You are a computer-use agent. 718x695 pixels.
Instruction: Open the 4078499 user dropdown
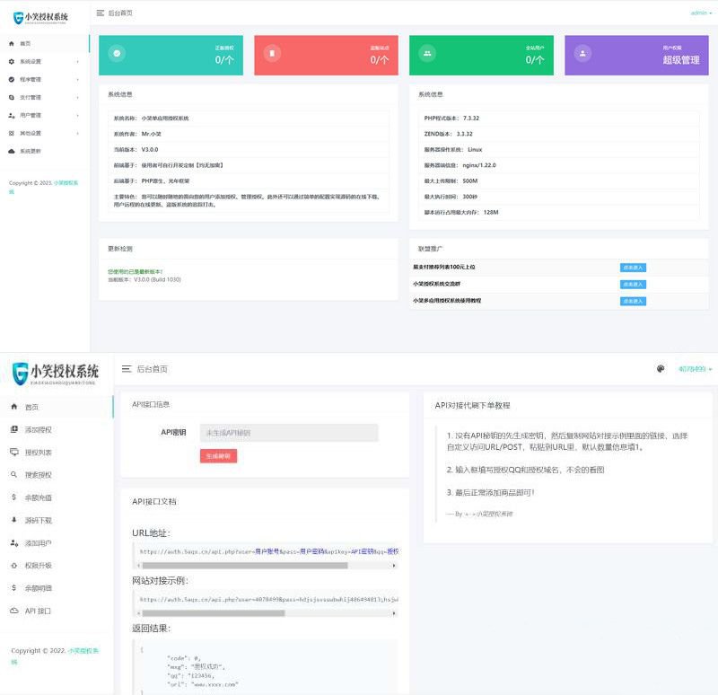pos(694,368)
